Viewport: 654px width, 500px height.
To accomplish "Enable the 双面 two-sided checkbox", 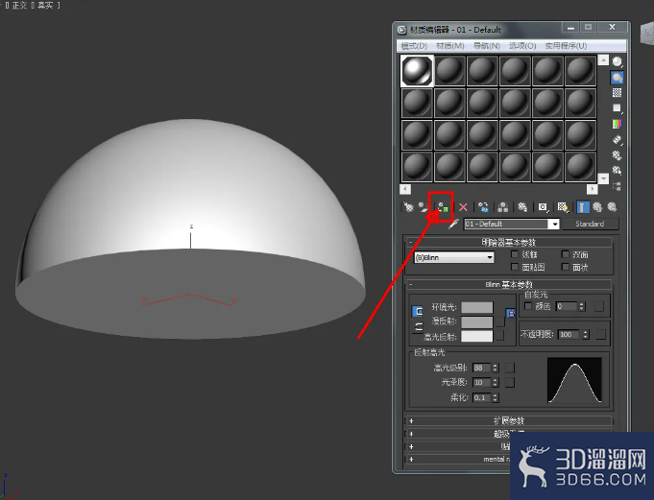I will (565, 253).
